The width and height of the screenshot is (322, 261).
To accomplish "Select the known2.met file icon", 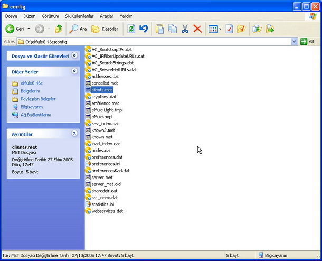I will click(88, 130).
